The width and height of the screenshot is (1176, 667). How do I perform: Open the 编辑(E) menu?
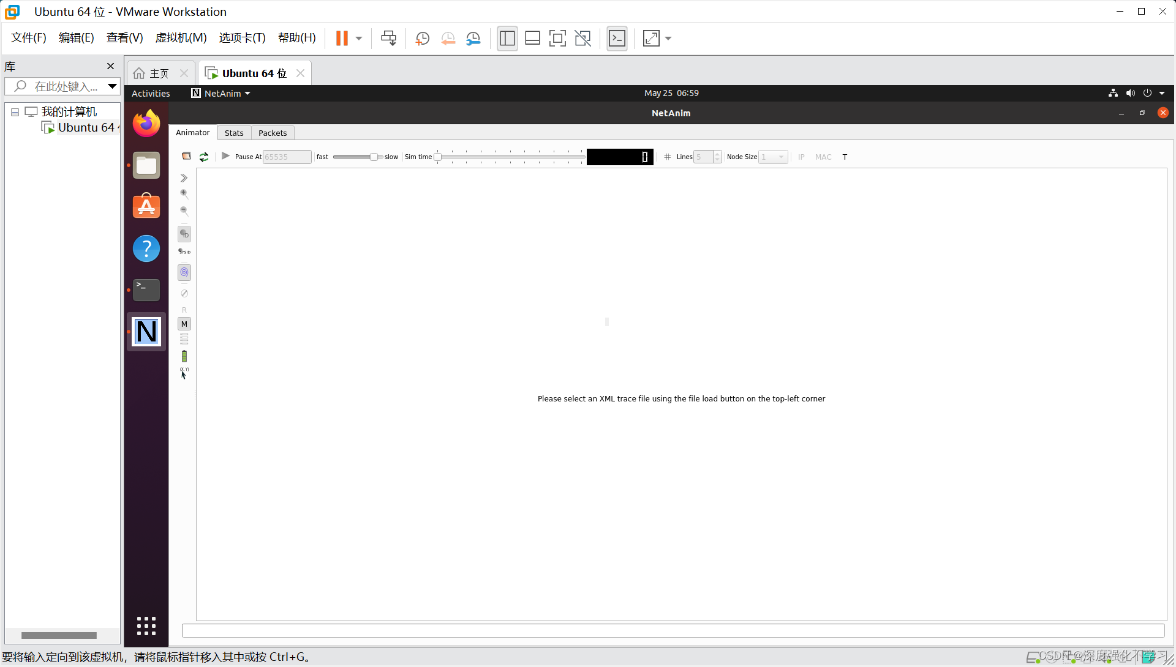point(77,38)
